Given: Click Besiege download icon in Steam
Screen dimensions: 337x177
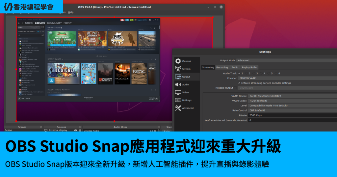Looking at the screenshot, I should coord(51,81).
